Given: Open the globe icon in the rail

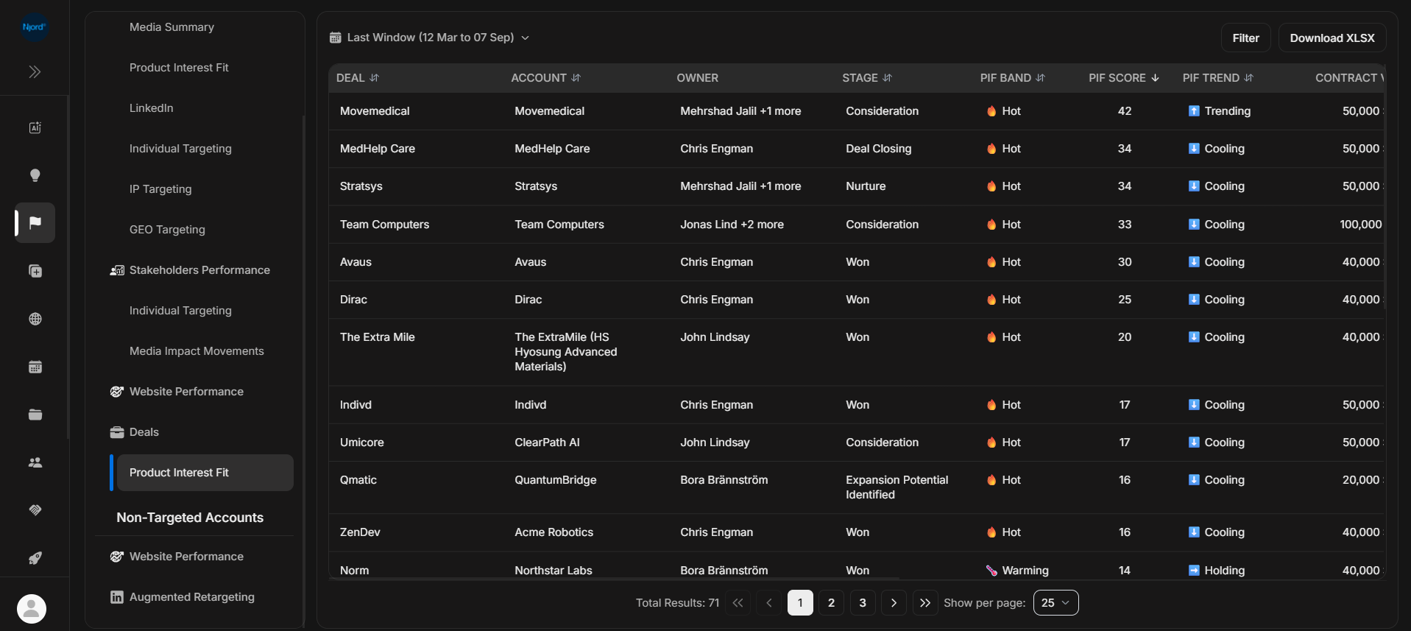Looking at the screenshot, I should pyautogui.click(x=35, y=319).
